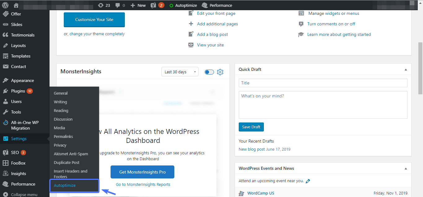
Task: Click Go to MonsterInsights Reports link
Action: click(143, 184)
